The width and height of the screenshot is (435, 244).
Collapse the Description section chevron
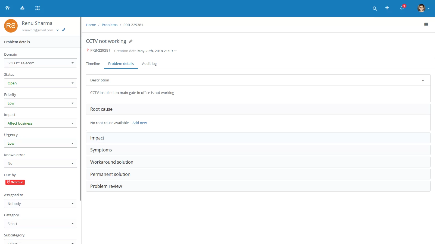pyautogui.click(x=423, y=80)
